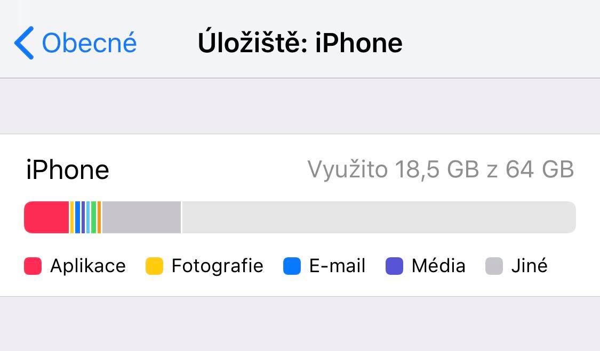Tap the blue back chevron arrow
600x351 pixels.
tap(24, 43)
